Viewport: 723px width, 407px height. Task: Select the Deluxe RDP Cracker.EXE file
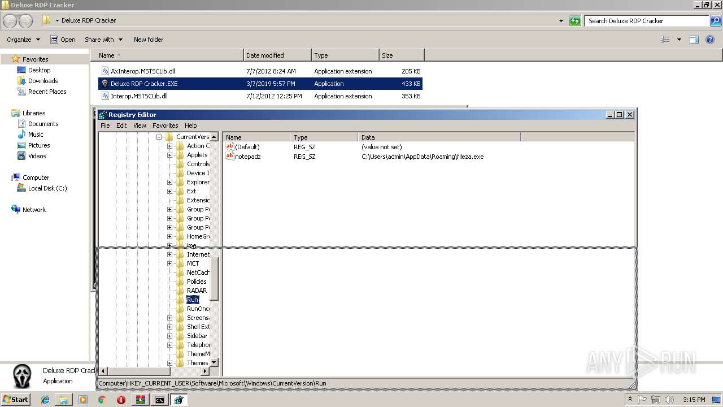click(260, 84)
